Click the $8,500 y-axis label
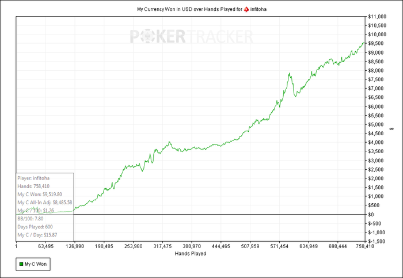This screenshot has height=278, width=403. tap(376, 62)
